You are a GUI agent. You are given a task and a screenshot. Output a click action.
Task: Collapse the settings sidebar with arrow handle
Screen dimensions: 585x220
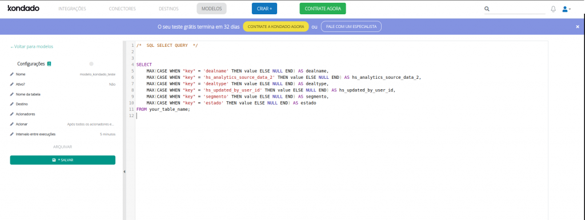[x=124, y=171]
